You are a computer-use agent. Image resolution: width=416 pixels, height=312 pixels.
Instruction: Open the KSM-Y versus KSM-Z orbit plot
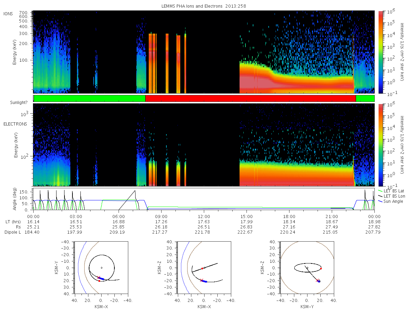click(x=307, y=268)
